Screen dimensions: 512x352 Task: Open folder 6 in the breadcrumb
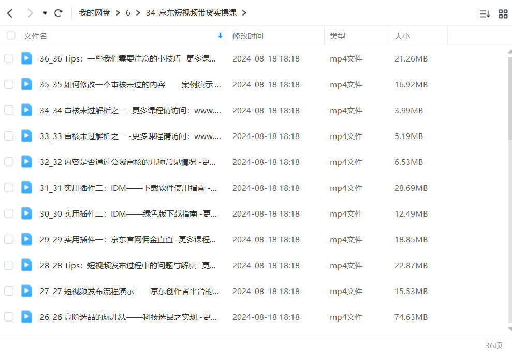coord(128,13)
